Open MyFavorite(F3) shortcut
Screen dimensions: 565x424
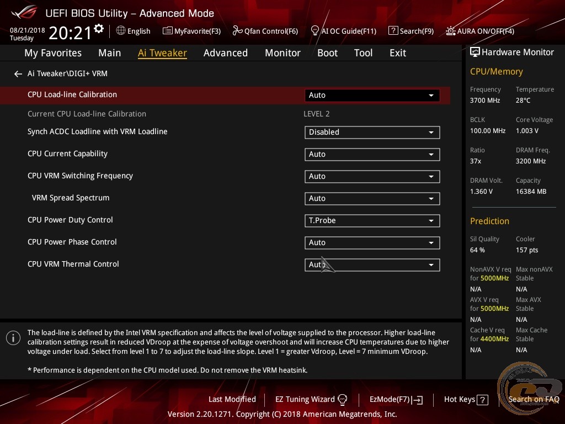point(192,31)
